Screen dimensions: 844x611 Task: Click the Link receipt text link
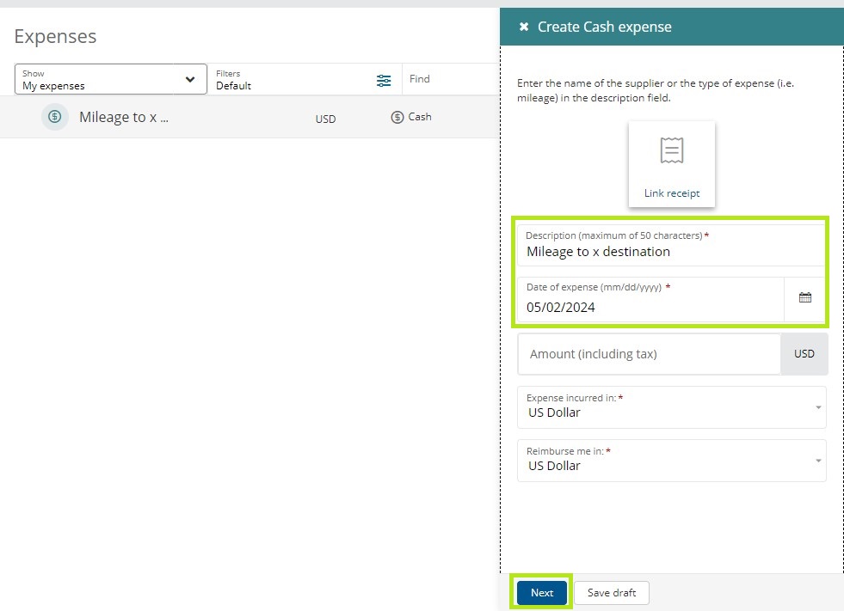(671, 193)
